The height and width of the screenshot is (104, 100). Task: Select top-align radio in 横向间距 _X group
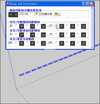click(x=16, y=25)
